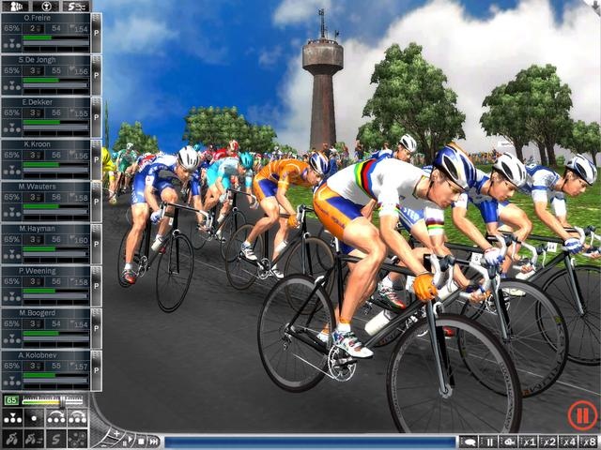Image resolution: width=601 pixels, height=450 pixels.
Task: Select x4 race speed
Action: click(x=568, y=442)
